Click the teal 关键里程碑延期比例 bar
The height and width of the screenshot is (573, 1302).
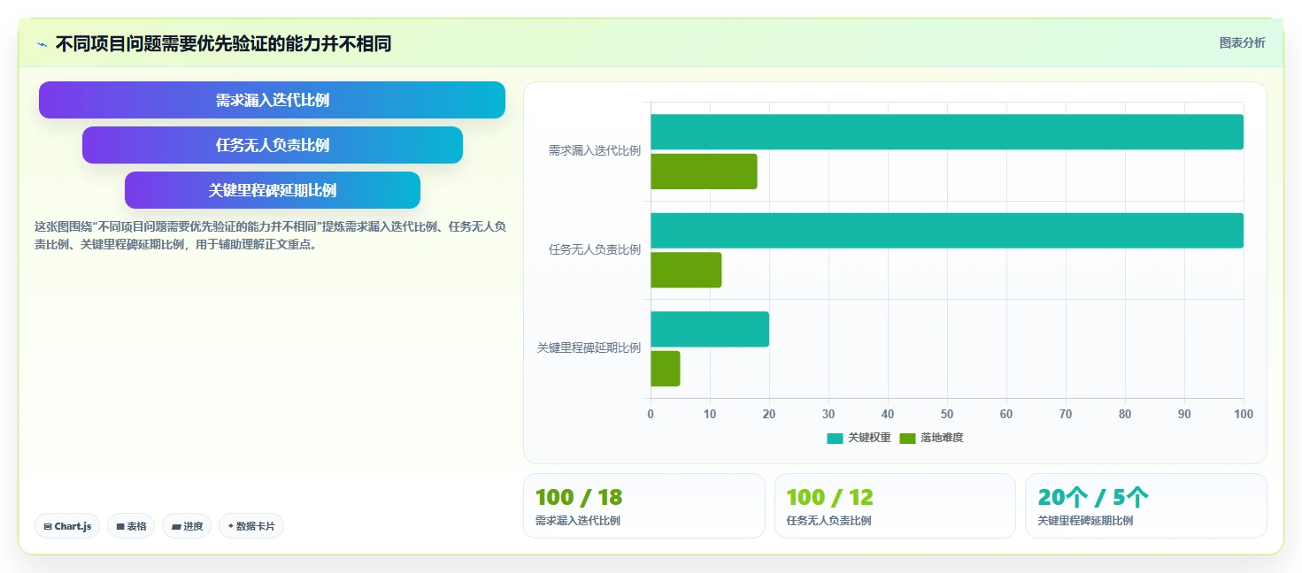[x=710, y=329]
